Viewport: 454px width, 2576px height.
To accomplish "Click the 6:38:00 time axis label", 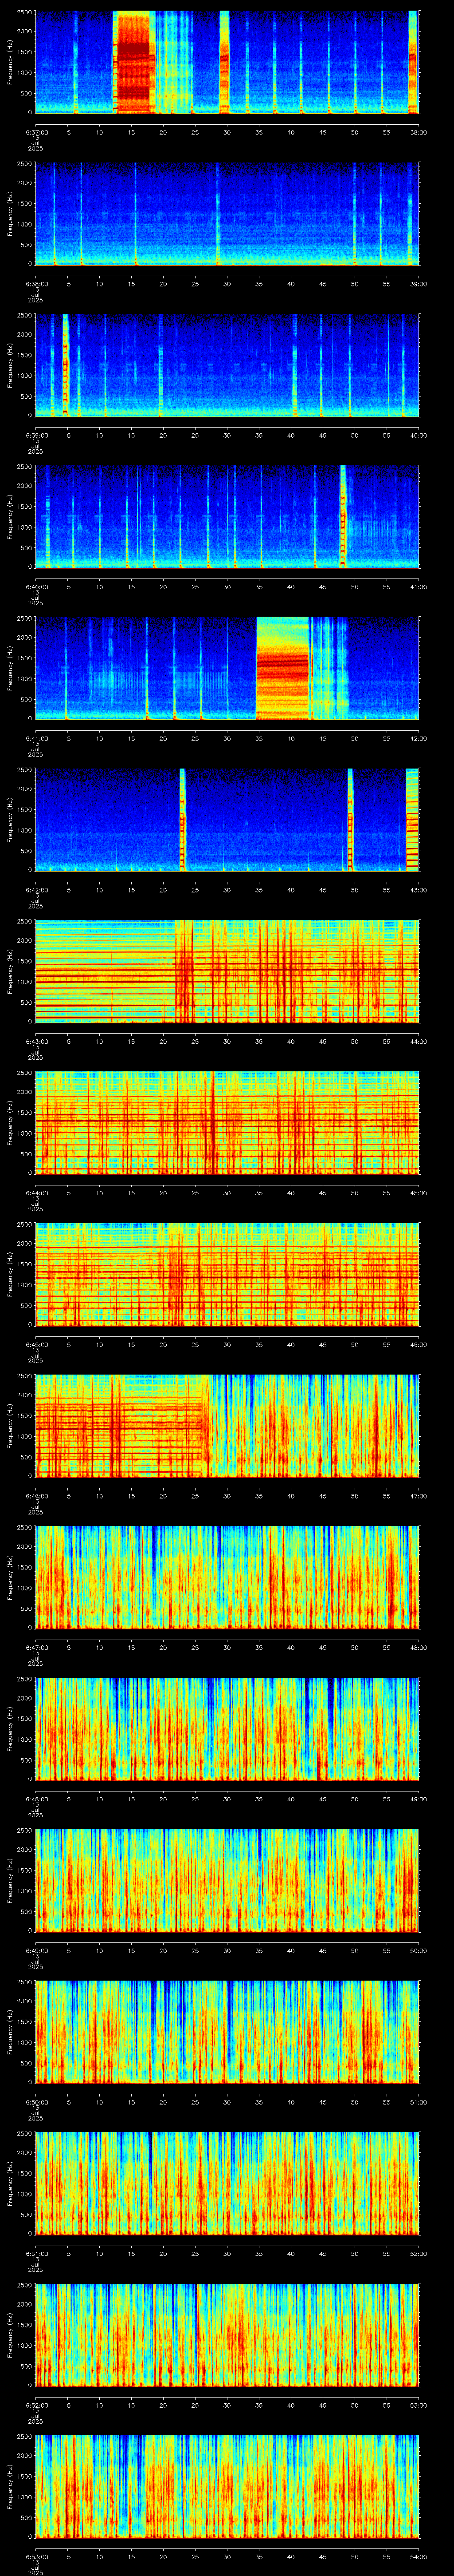I will 36,284.
